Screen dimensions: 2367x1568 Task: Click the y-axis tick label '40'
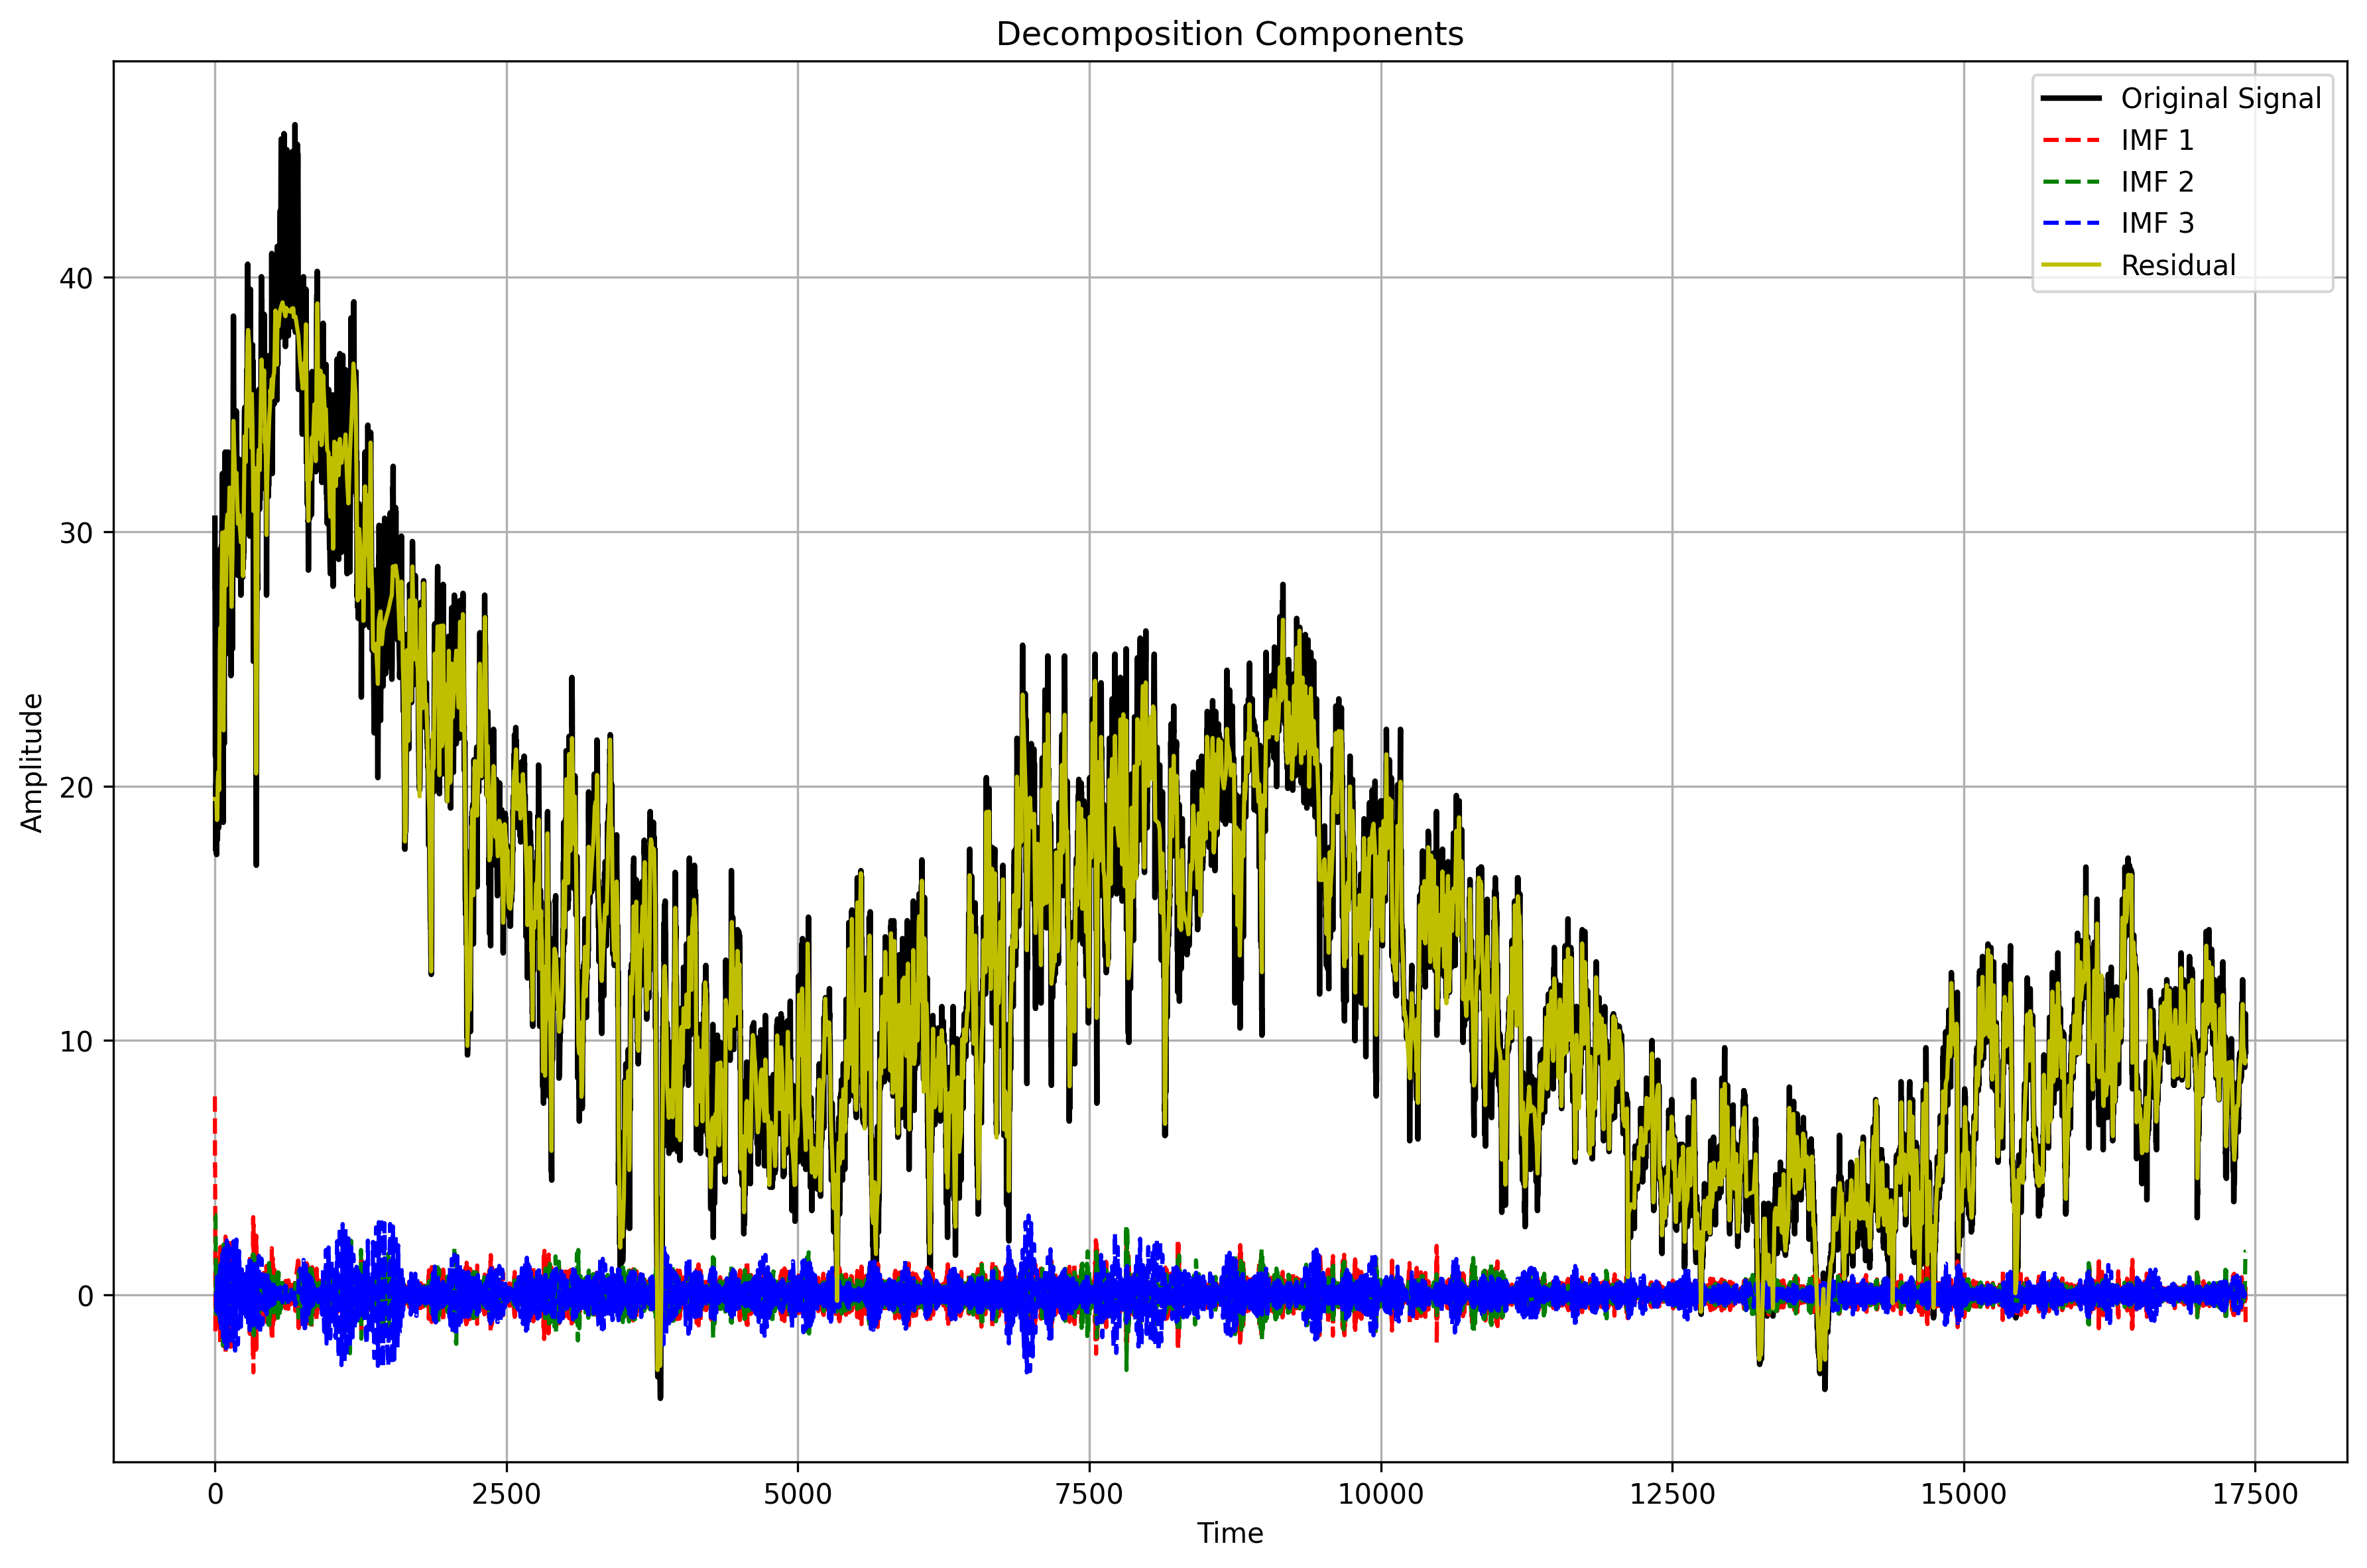76,278
